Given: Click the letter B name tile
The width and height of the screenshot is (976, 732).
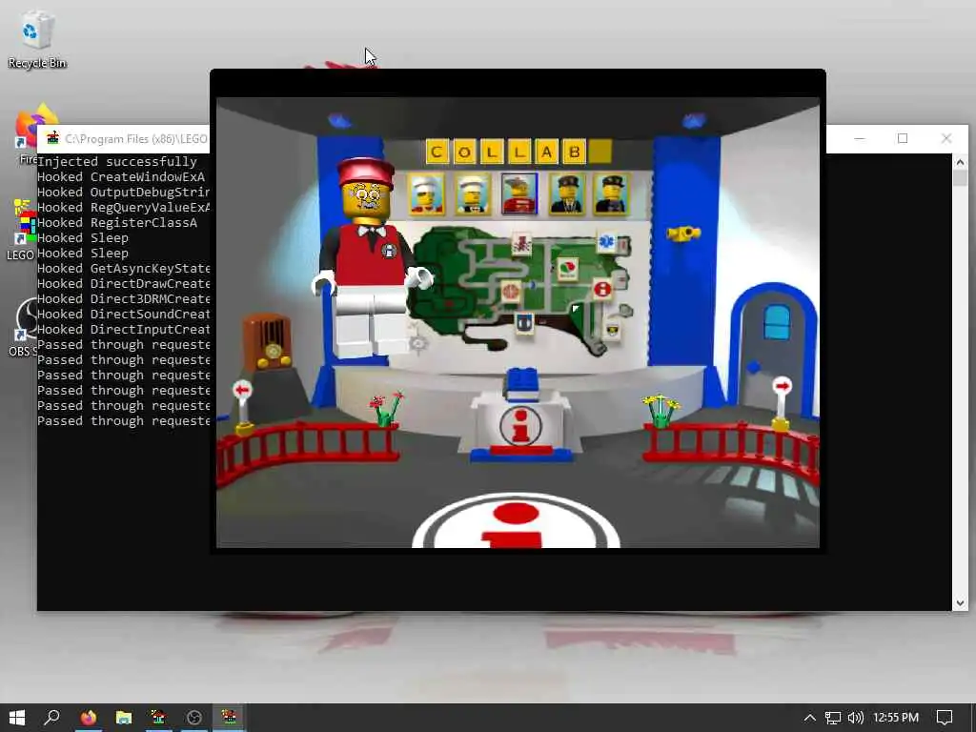Looking at the screenshot, I should [574, 152].
